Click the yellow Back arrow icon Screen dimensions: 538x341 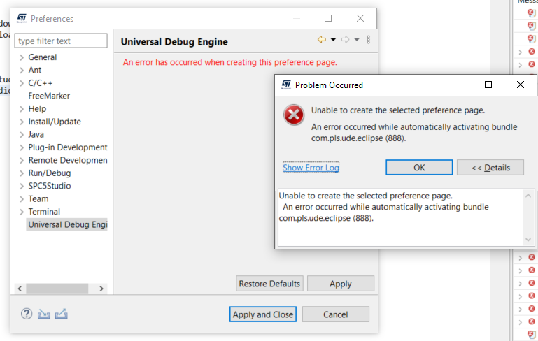click(x=322, y=40)
